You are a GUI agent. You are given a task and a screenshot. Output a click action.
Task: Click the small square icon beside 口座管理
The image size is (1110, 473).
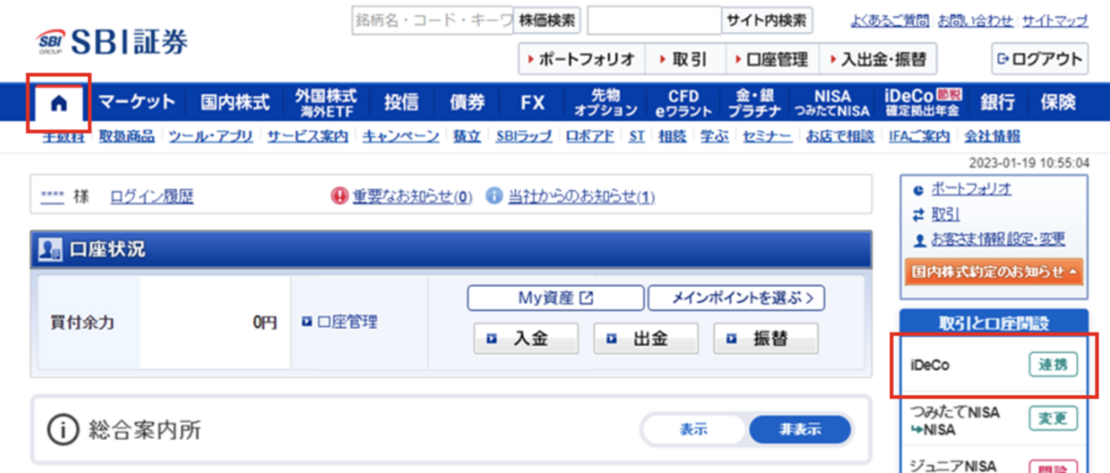tap(307, 322)
